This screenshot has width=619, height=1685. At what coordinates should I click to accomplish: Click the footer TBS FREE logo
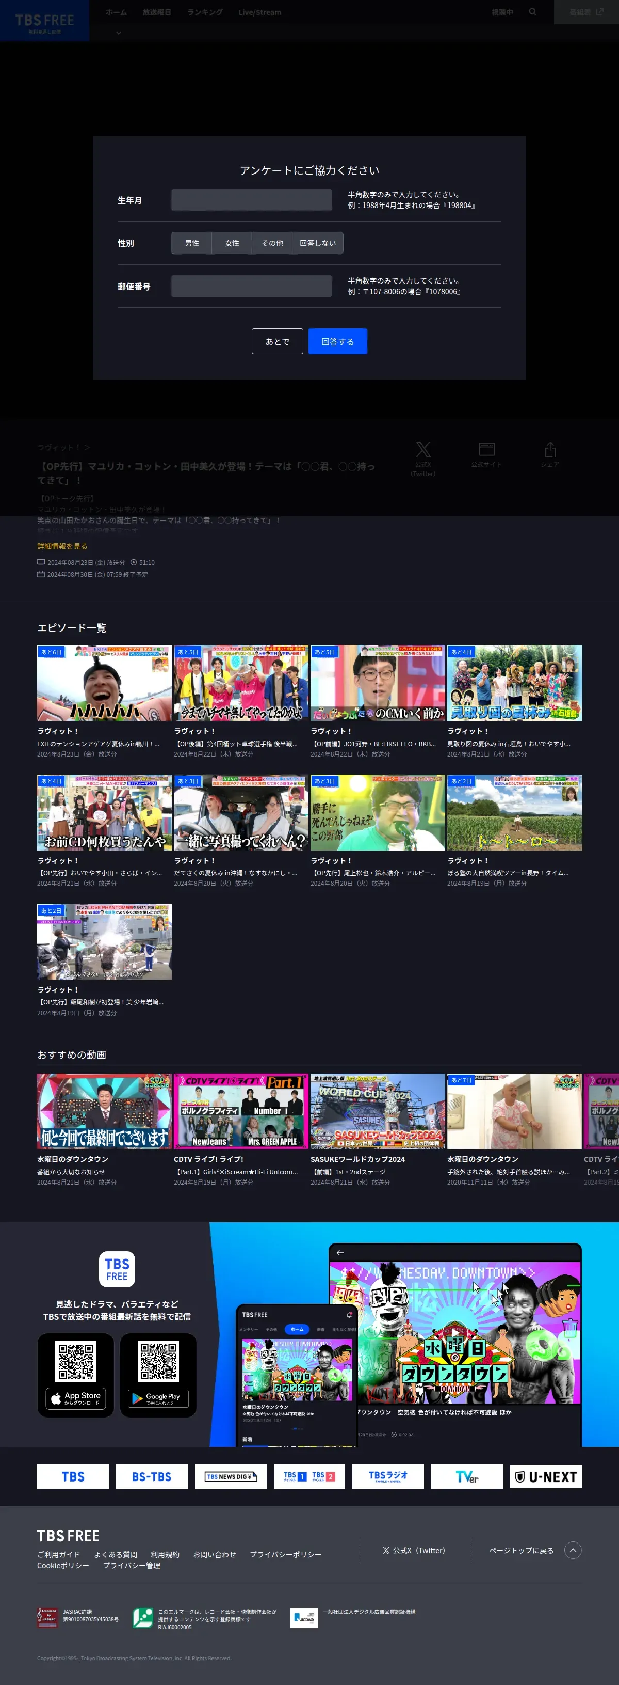pyautogui.click(x=68, y=1535)
